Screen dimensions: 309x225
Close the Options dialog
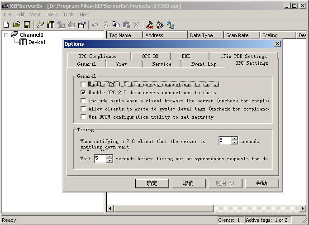[x=277, y=43]
